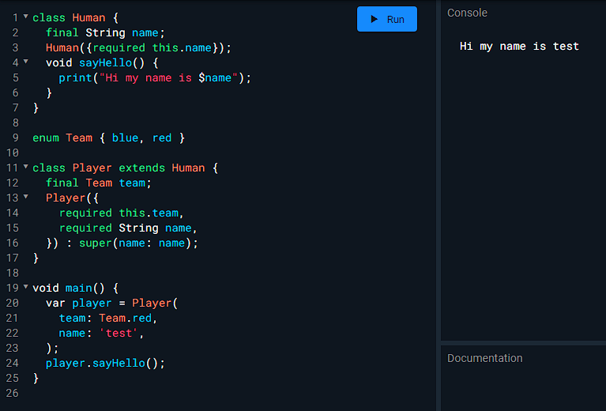
Task: Click the 'extends' keyword on line 11
Action: [141, 168]
